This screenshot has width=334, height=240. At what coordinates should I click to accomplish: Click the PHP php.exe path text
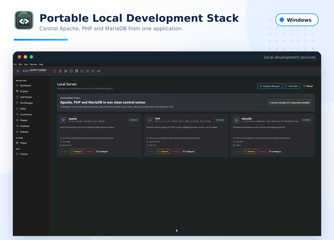pyautogui.click(x=174, y=138)
